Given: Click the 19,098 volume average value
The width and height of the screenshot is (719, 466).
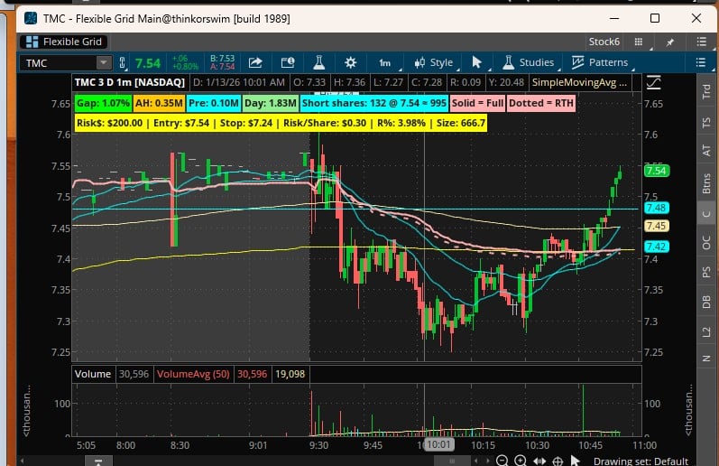Looking at the screenshot, I should 290,374.
